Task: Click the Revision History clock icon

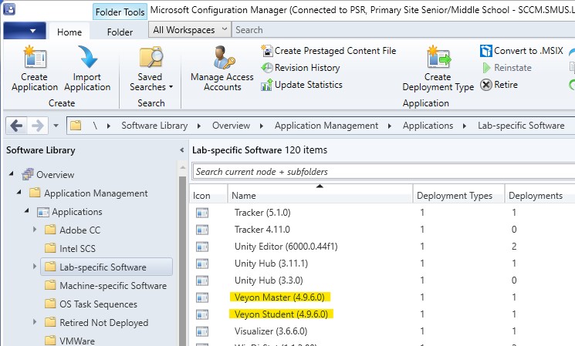Action: 267,68
